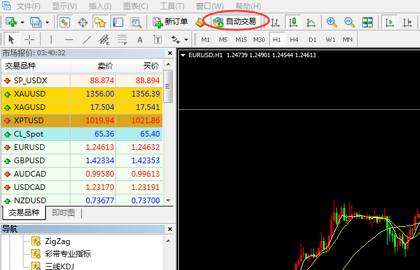Open the EURUSD,H1 chart triangle menu
This screenshot has width=420, height=270.
(183, 55)
